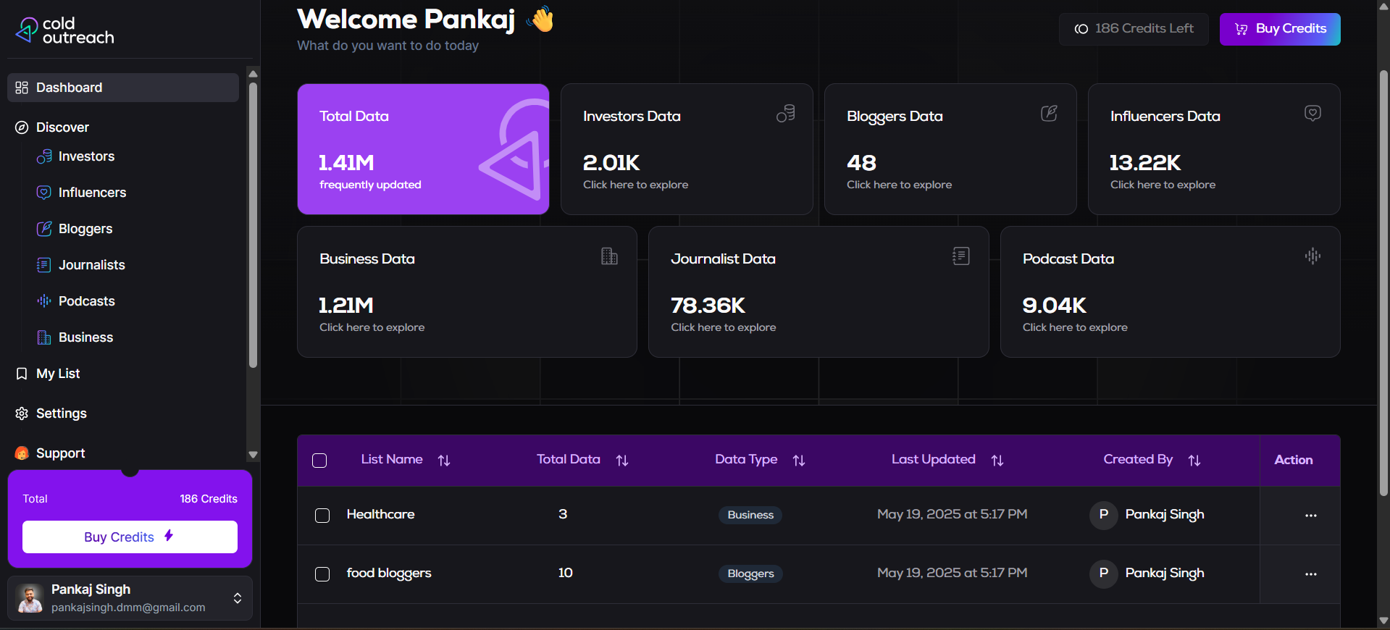Click the Podcast Data waveform icon

[1312, 256]
